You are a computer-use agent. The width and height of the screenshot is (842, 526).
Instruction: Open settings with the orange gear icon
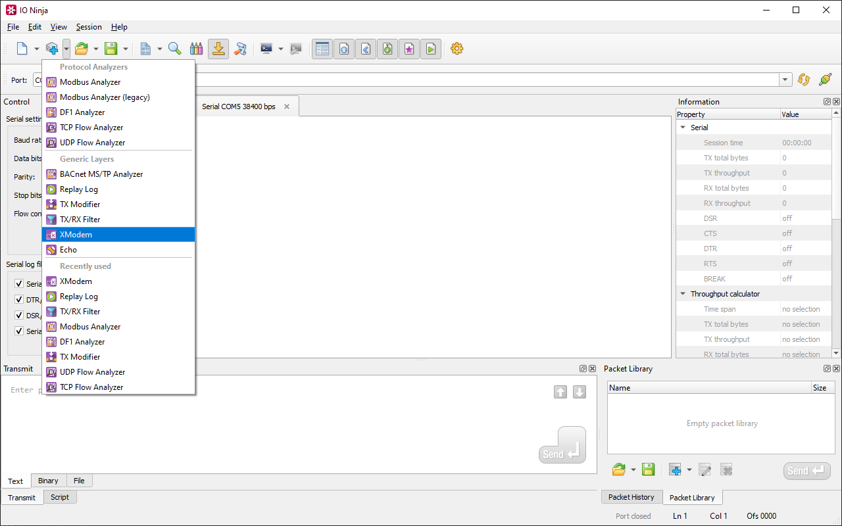click(x=457, y=49)
